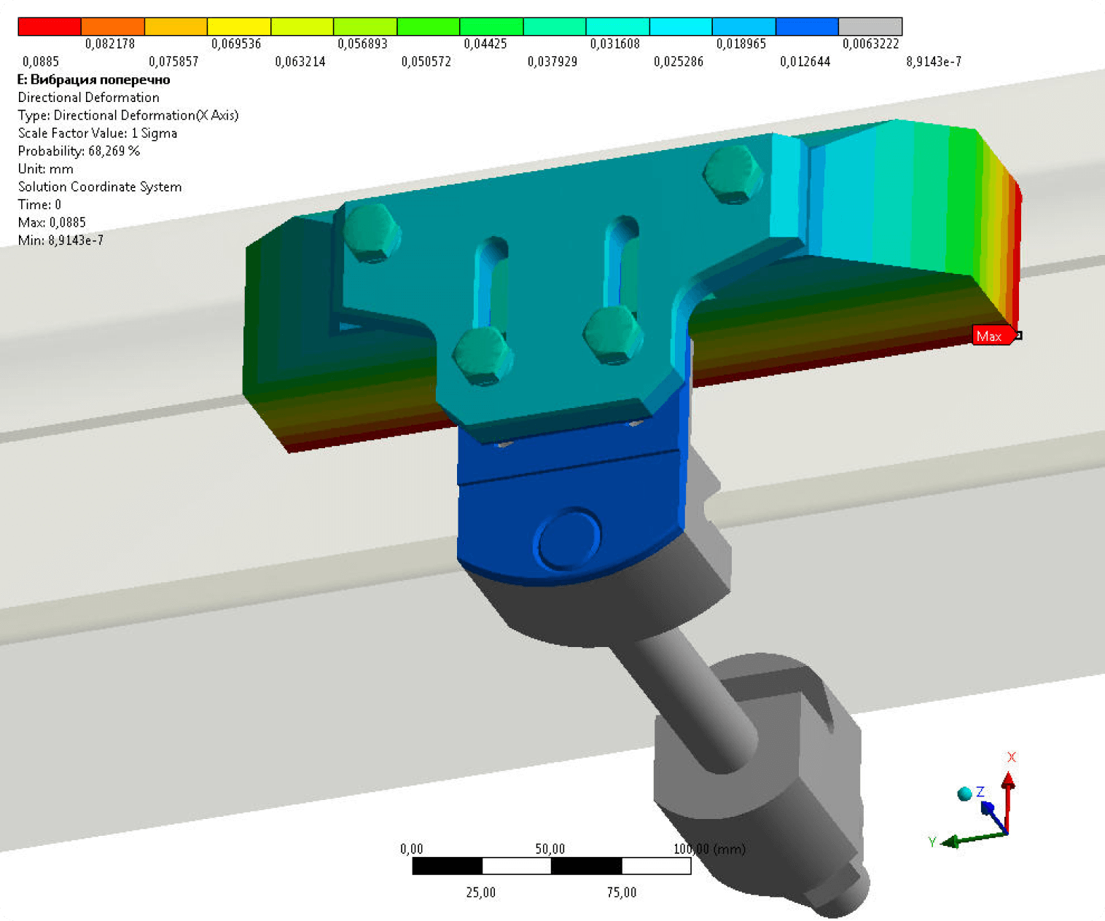
Task: Click the 'Max: 0,0885' line
Action: tap(52, 222)
